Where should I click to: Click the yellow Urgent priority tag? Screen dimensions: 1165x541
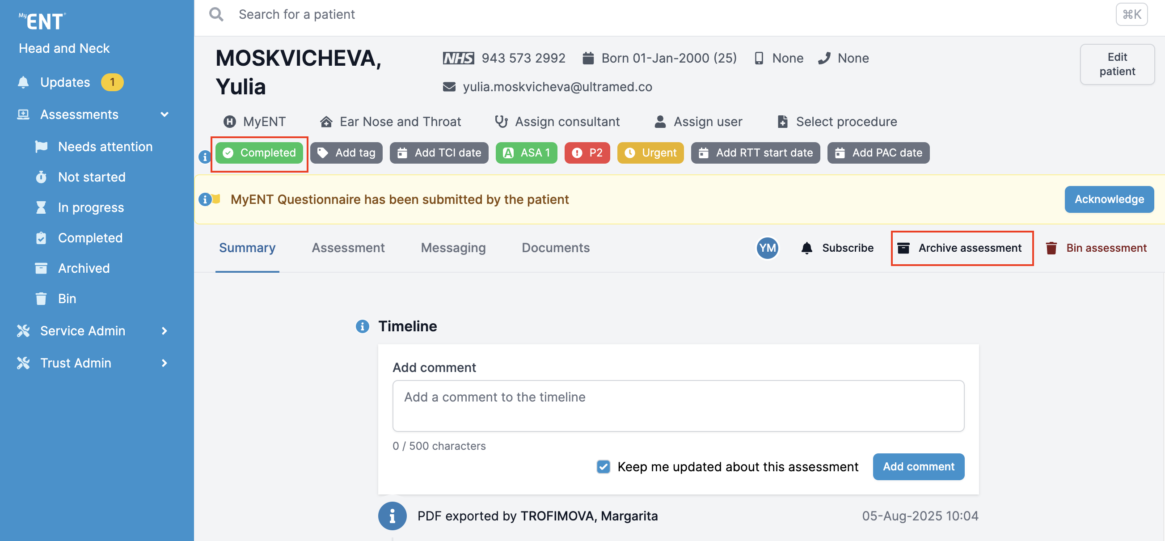click(650, 153)
